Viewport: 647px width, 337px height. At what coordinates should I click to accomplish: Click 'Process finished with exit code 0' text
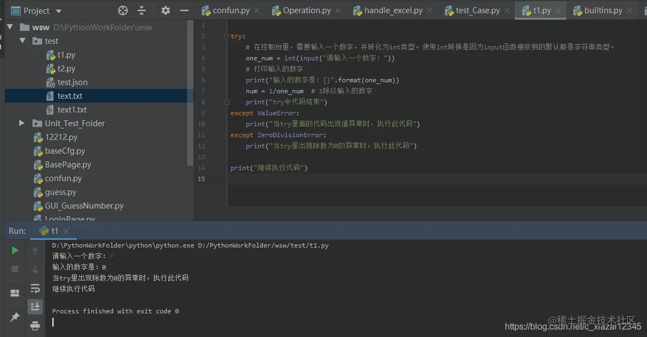click(x=116, y=311)
